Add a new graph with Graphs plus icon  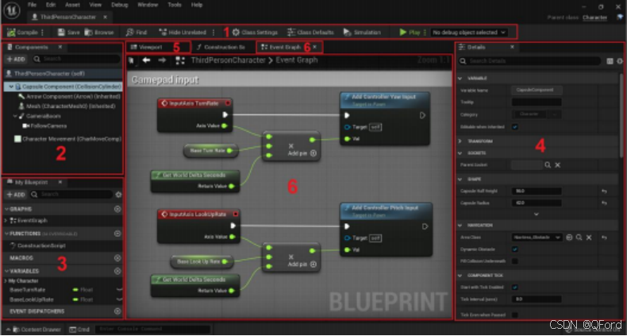(x=117, y=209)
